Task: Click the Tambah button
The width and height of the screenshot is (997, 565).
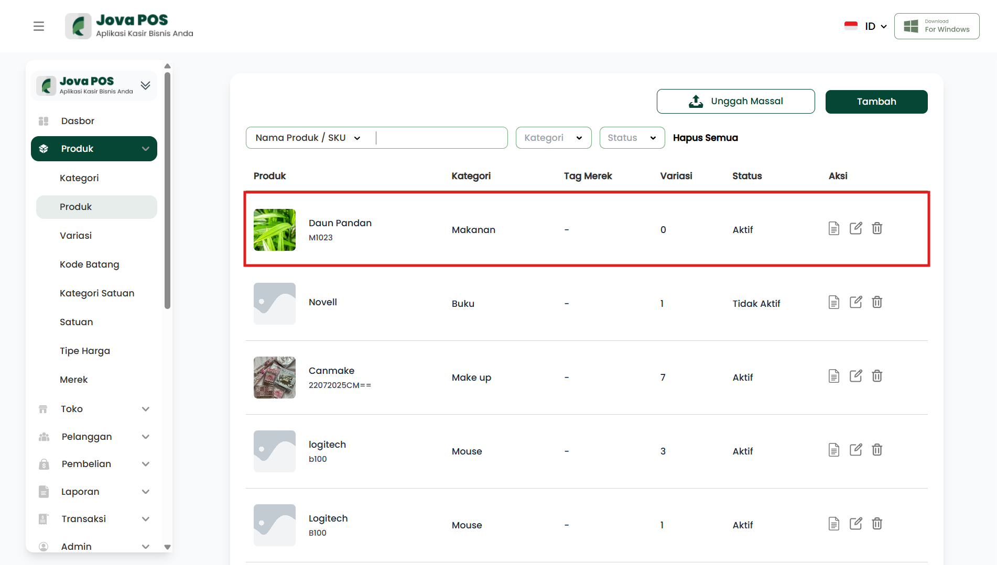Action: pyautogui.click(x=876, y=102)
